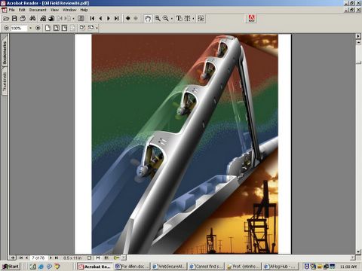The height and width of the screenshot is (271, 362).
Task: Open the File menu
Action: [x=11, y=10]
